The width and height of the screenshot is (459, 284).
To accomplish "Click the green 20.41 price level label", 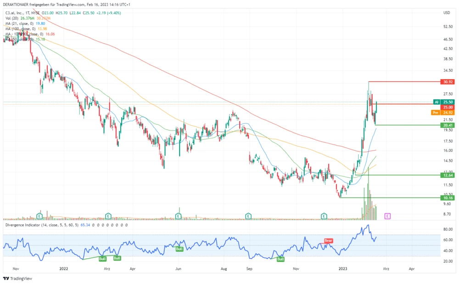I will click(x=448, y=125).
